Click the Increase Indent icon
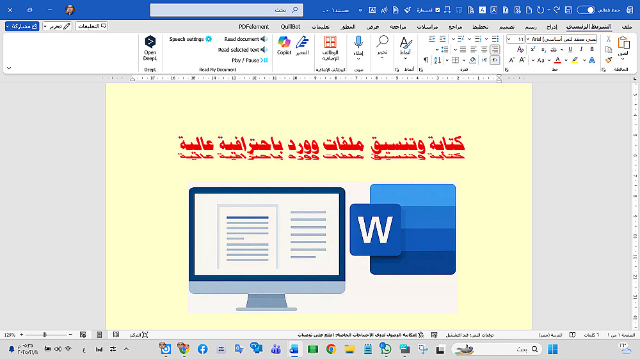Image resolution: width=640 pixels, height=359 pixels. 432,39
